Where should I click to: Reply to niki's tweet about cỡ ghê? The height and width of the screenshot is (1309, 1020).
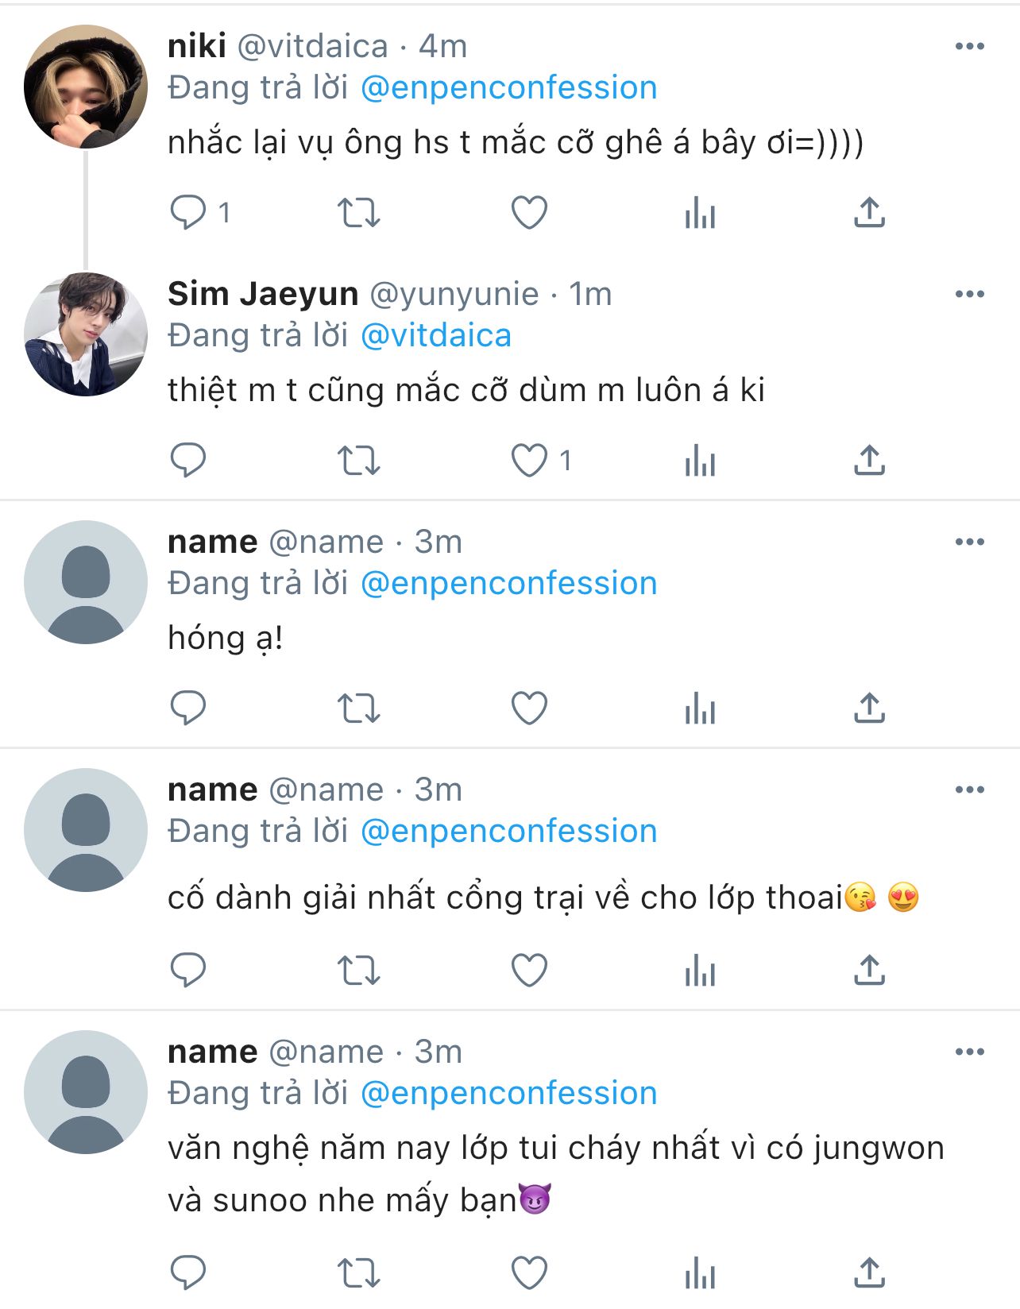(188, 213)
